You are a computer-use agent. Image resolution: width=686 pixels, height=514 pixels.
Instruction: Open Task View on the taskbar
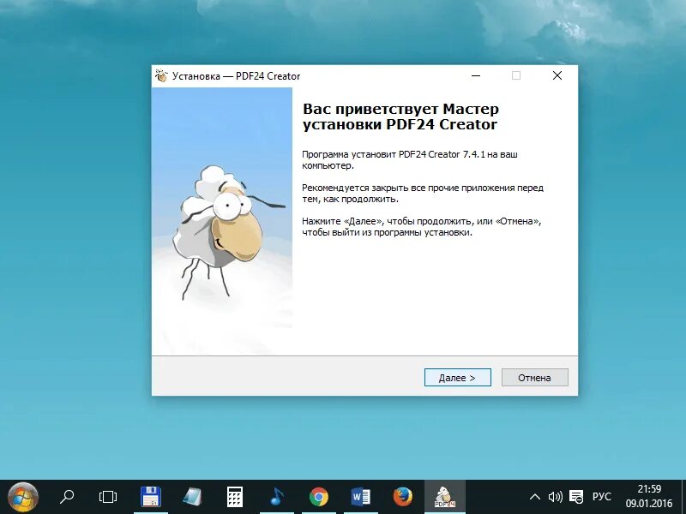(x=108, y=497)
